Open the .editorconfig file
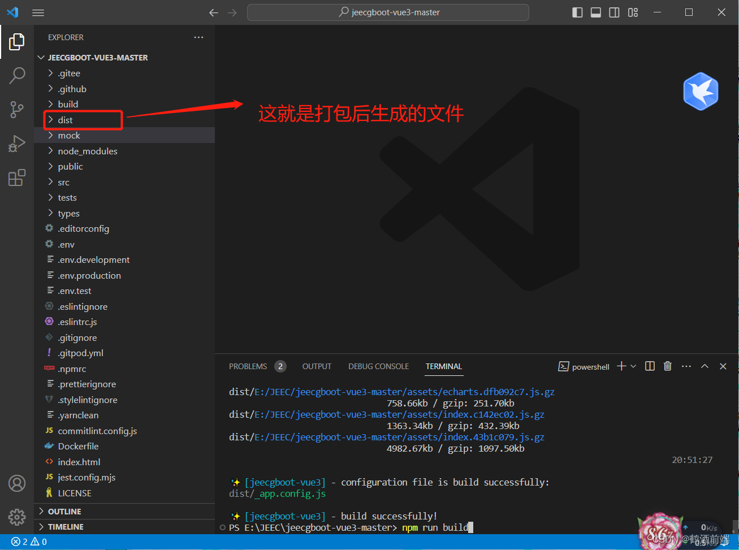 click(x=124, y=228)
